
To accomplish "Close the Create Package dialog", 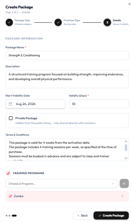I will [129, 4].
